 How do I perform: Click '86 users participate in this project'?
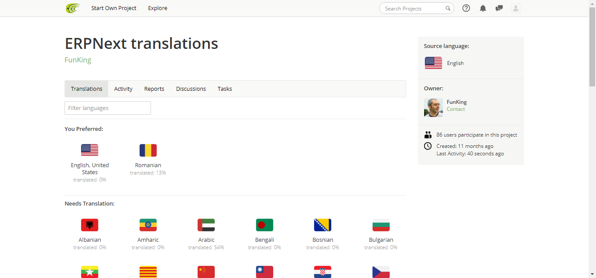tap(477, 135)
